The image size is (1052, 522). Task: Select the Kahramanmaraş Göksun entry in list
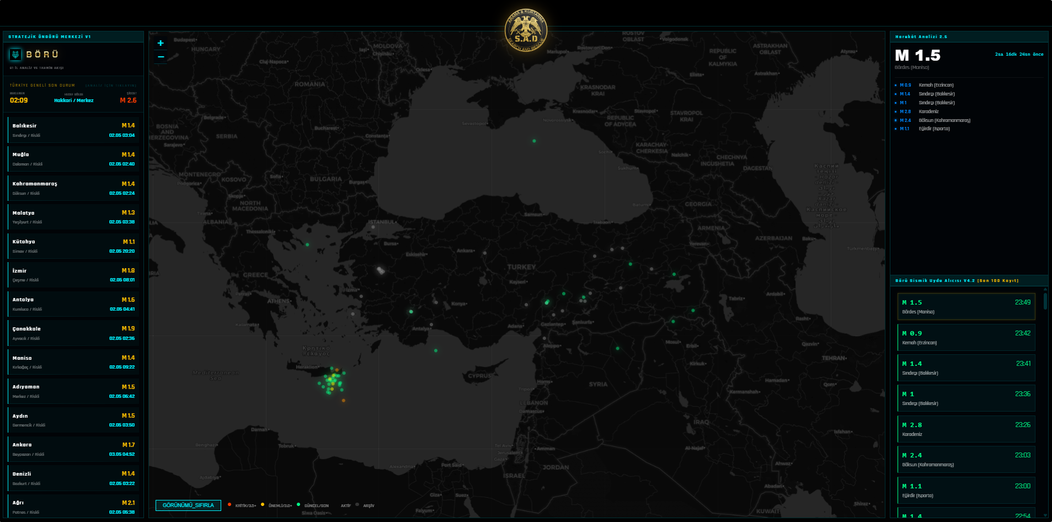click(73, 188)
